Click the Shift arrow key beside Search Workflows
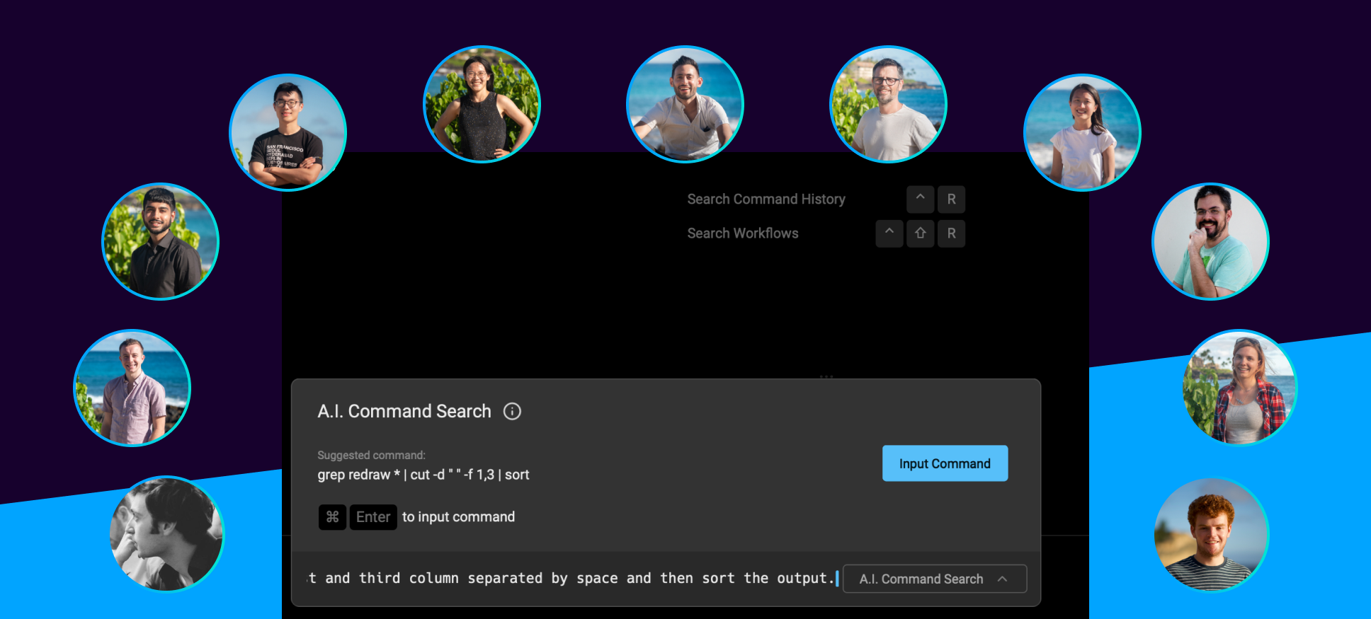 click(920, 233)
